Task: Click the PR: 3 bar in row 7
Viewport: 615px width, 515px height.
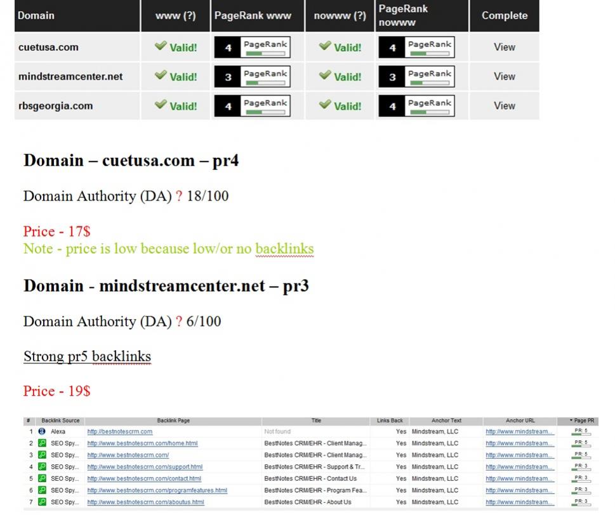Action: click(x=581, y=502)
